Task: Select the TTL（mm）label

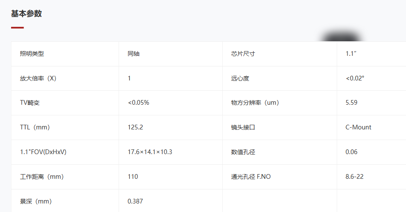Action: [35, 127]
